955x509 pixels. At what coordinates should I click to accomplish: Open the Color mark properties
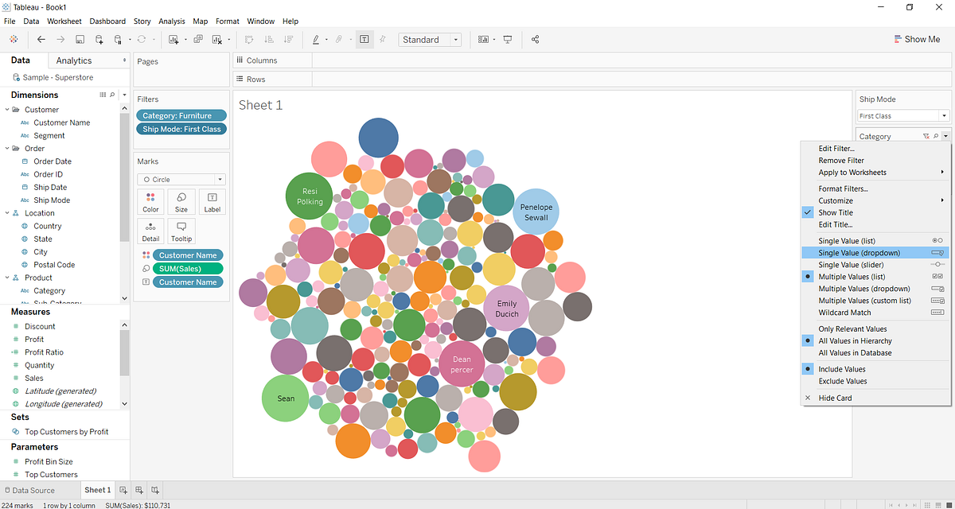coord(150,201)
